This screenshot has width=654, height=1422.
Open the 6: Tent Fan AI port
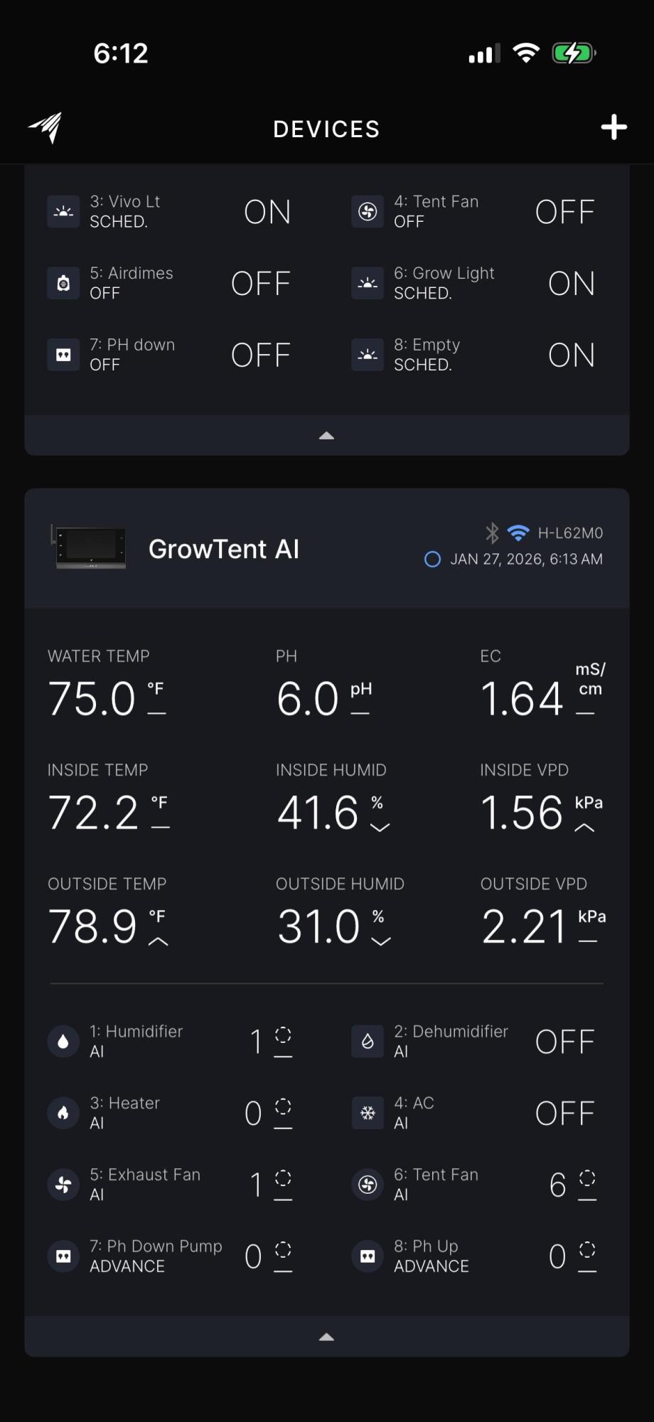(436, 1185)
